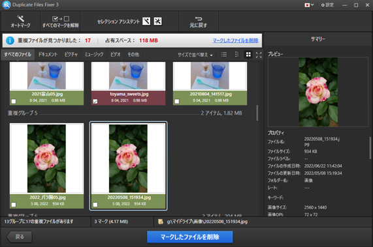Click the オートマーク auto-mark wand icon
Screen dimensions: 373x247
pyautogui.click(x=20, y=18)
